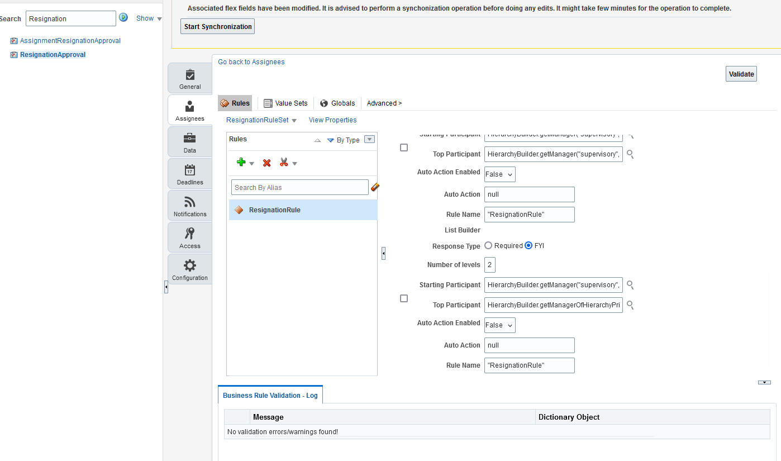Select ResignationApproval task in tree

click(x=53, y=55)
